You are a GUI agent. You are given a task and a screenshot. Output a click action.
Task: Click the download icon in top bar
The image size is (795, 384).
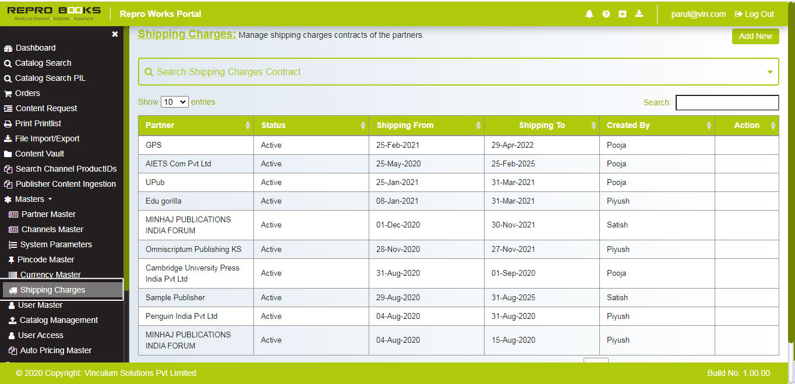tap(639, 13)
